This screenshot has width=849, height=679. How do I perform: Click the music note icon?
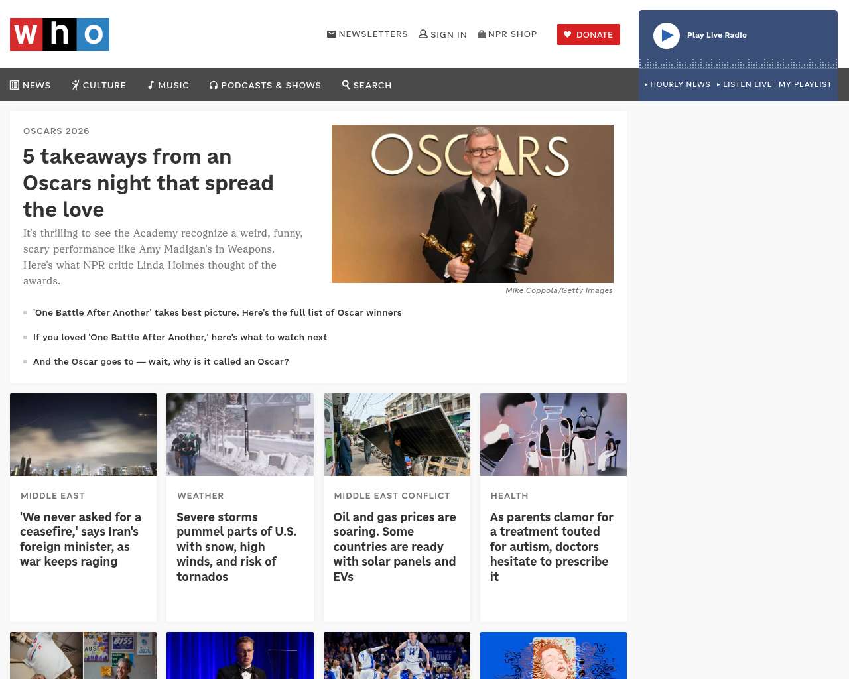tap(151, 85)
